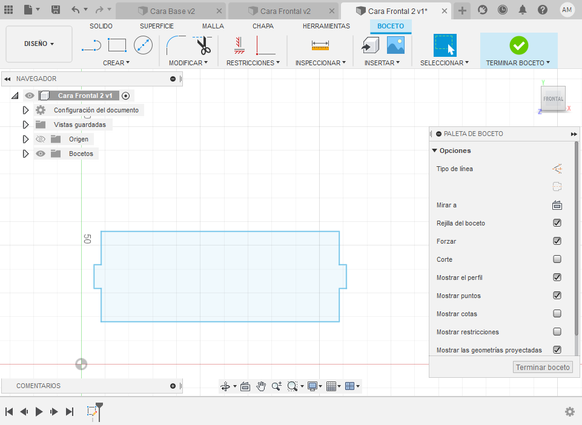Open the MODIFICAR dropdown menu
Viewport: 582px width, 425px height.
188,63
